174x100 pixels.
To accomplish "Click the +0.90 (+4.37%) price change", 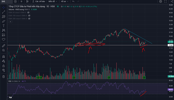I will point(91,7).
